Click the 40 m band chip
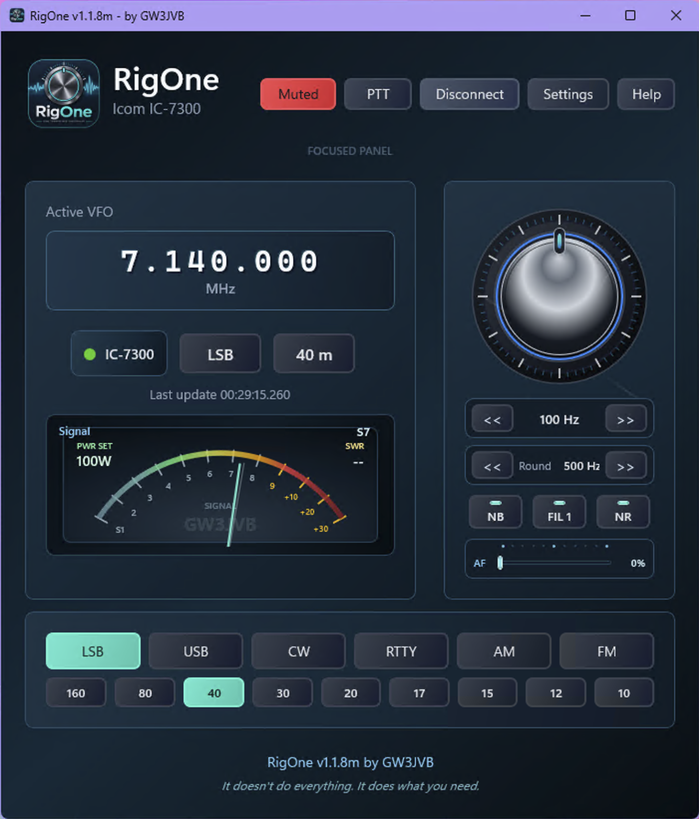Screen dimensions: 699x819 tap(314, 354)
